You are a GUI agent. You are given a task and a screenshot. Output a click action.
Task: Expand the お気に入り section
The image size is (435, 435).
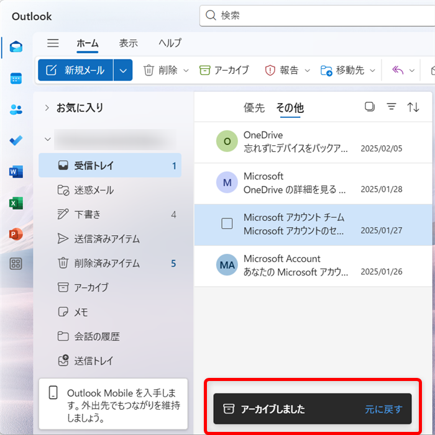[x=47, y=107]
